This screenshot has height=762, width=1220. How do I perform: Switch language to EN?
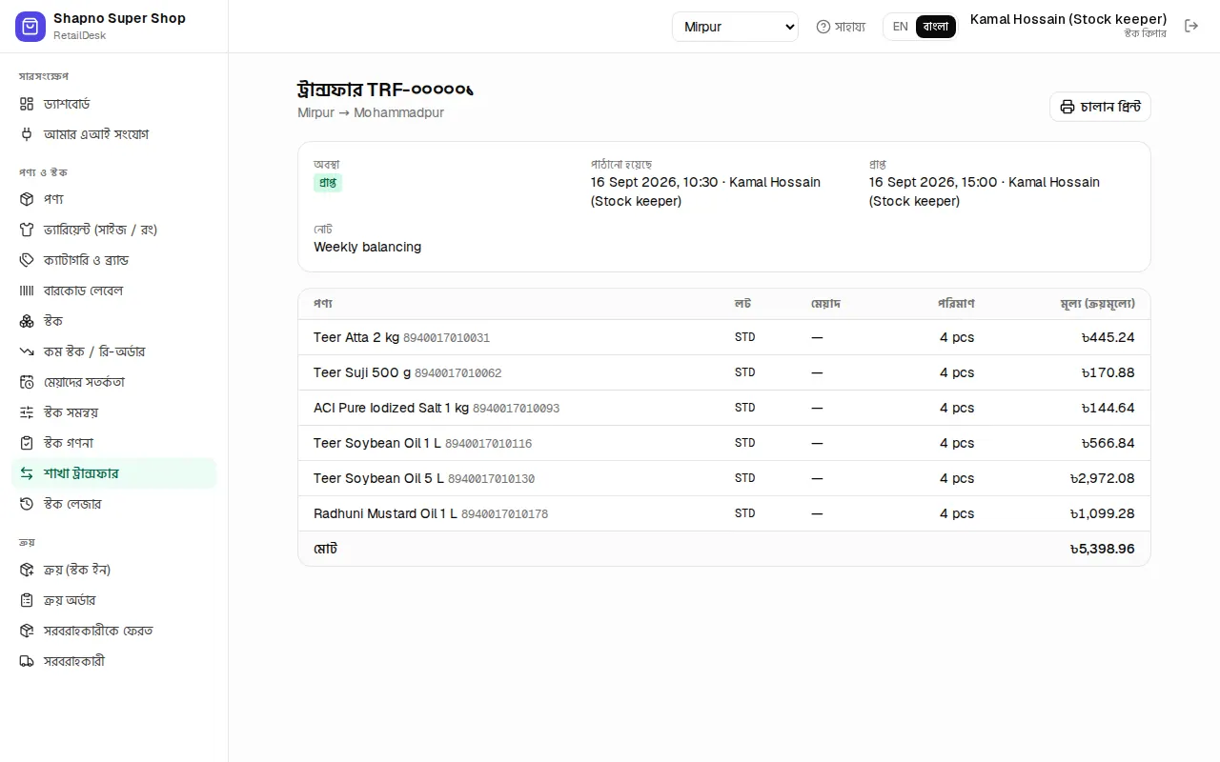[900, 27]
